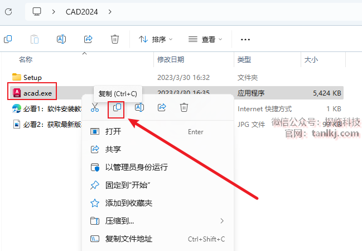Open the CAD2024 breadcrumb segment
Screen dimensions: 362x251
(x=82, y=12)
